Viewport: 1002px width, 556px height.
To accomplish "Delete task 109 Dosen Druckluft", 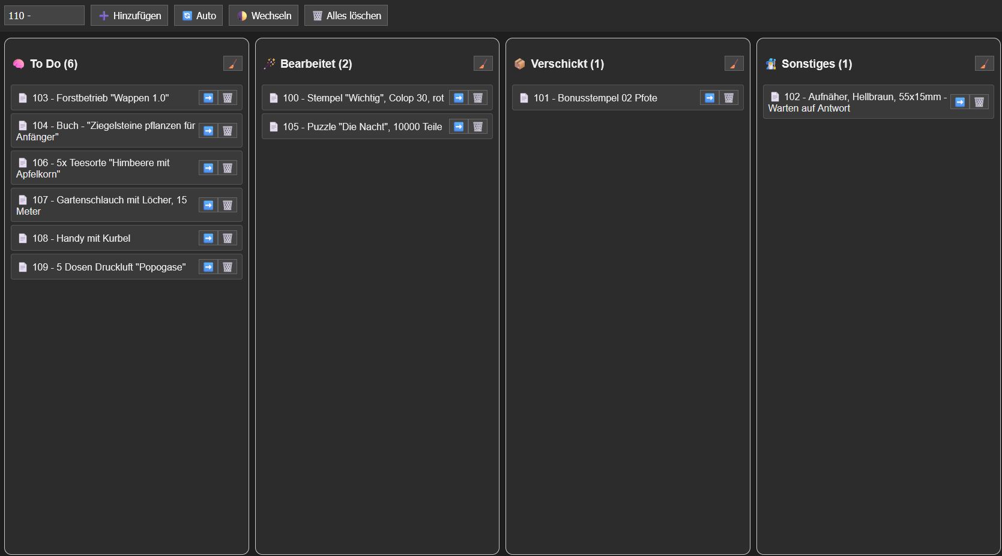I will click(228, 267).
